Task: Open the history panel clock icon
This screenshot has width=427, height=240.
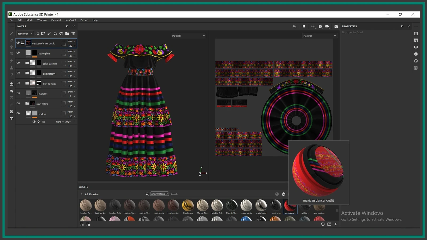Action: pos(416,61)
